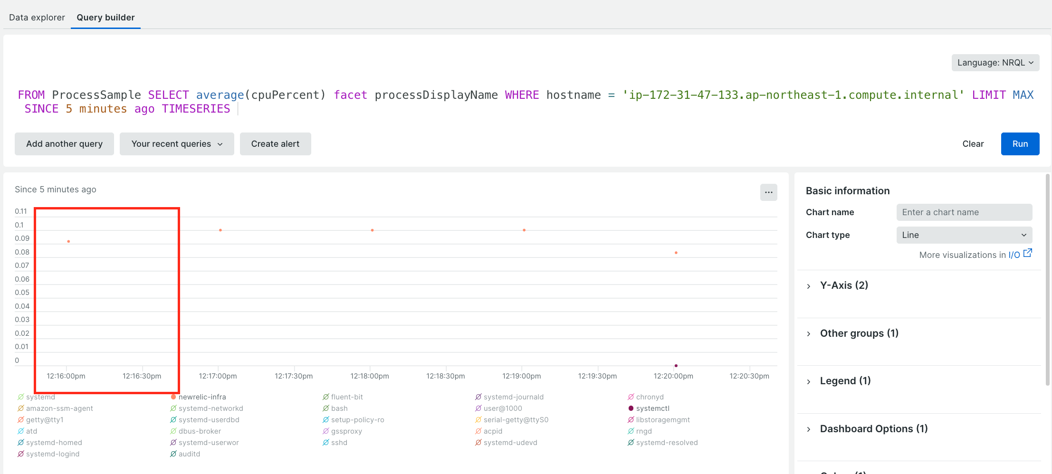This screenshot has height=474, width=1052.
Task: Click the acpid legend icon
Action: [478, 431]
